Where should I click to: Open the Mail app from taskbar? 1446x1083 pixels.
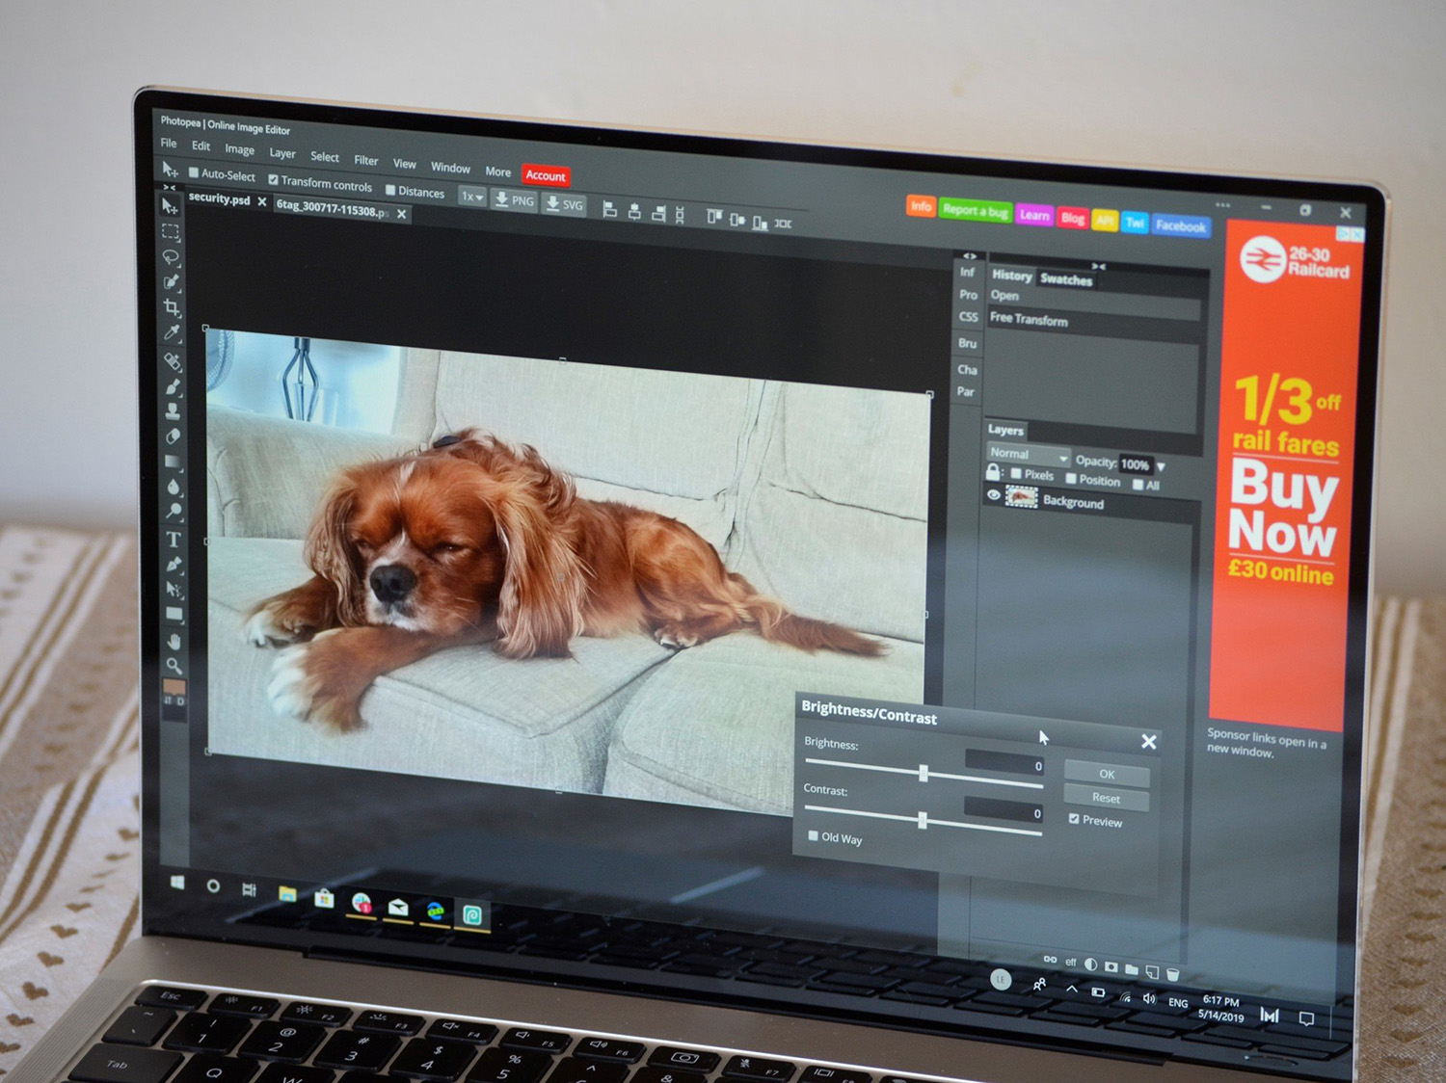click(x=398, y=908)
